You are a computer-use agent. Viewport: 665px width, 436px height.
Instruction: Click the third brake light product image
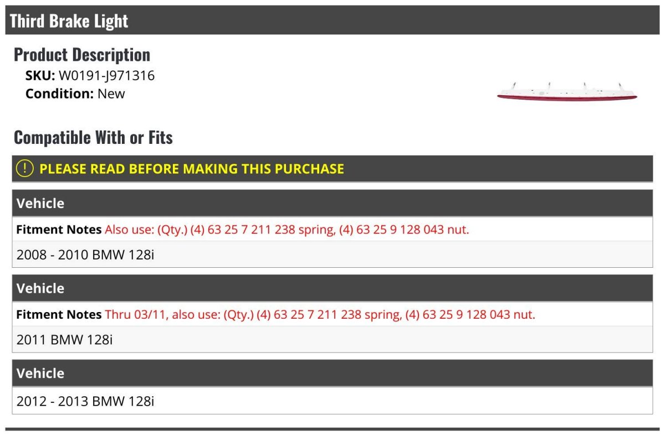[x=567, y=91]
